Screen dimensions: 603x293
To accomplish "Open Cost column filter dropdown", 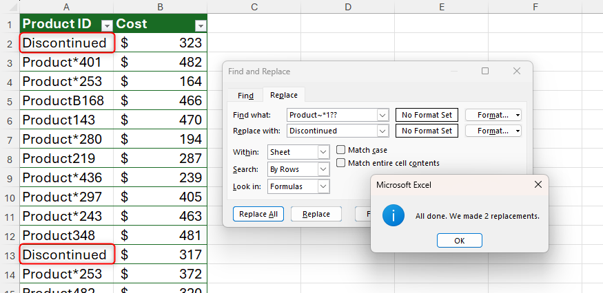I will (201, 25).
